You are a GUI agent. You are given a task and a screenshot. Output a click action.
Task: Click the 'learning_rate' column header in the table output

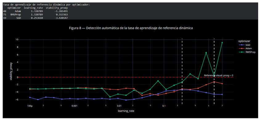[x=33, y=8]
